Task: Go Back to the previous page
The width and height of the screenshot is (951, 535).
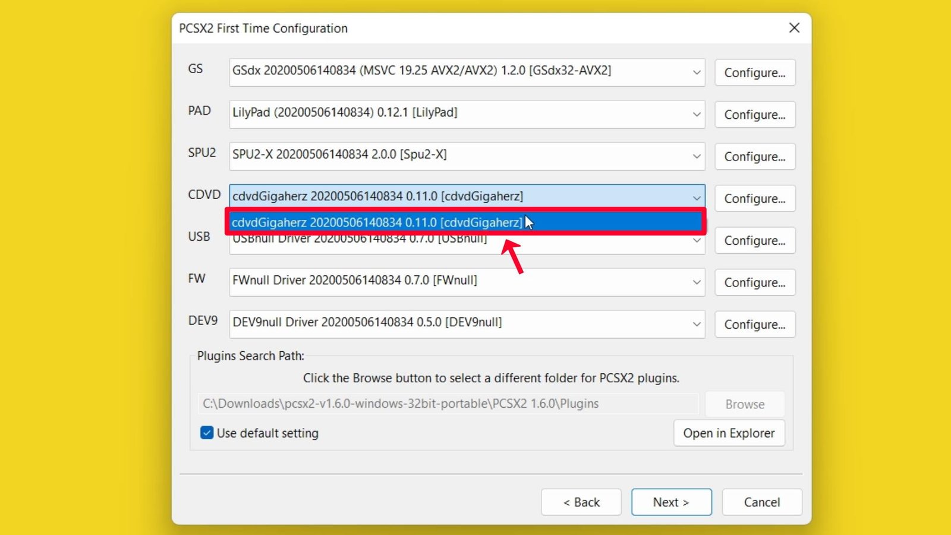Action: 581,502
